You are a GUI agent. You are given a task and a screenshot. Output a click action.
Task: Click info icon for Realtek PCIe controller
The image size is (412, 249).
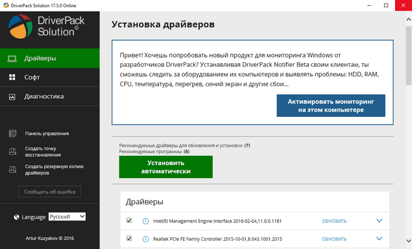tap(145, 239)
